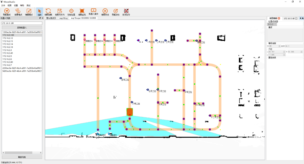Image resolution: width=304 pixels, height=164 pixels.
Task: Select the 部署模式 deployment mode icon
Action: [18, 12]
